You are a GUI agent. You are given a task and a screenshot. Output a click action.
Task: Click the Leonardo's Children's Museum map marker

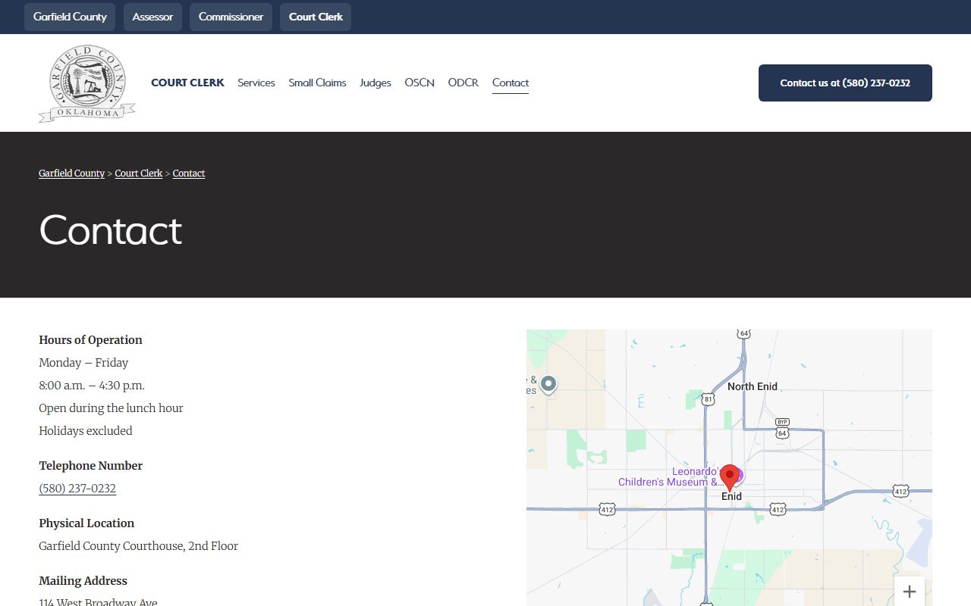(x=736, y=476)
